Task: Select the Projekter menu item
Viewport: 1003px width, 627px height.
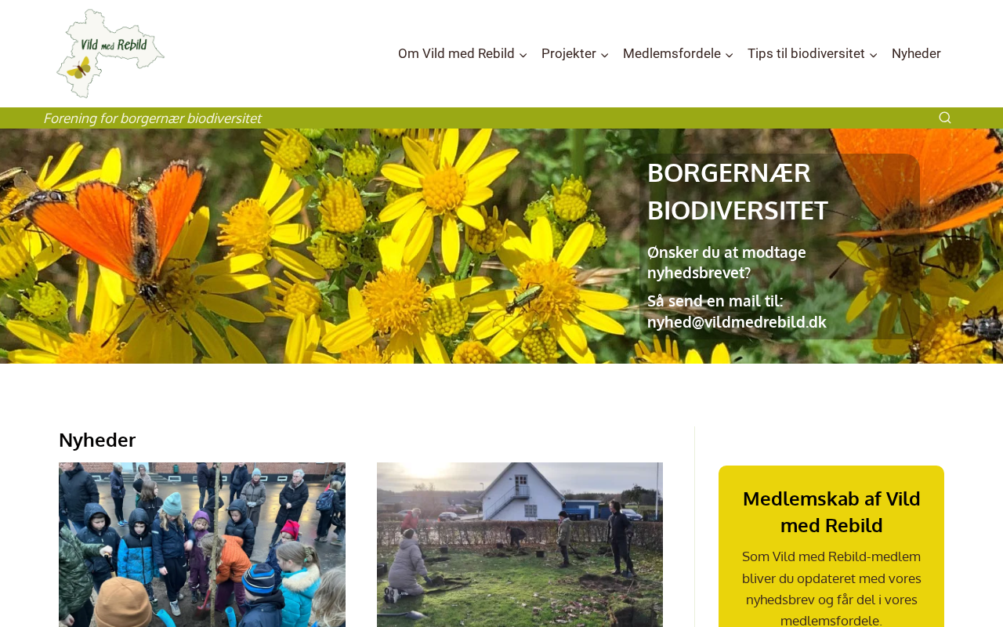Action: [569, 53]
